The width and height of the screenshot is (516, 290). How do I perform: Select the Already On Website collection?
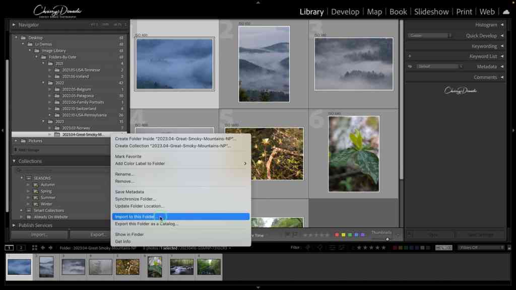pyautogui.click(x=51, y=217)
